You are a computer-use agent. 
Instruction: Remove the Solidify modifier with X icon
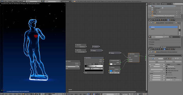click(x=181, y=59)
